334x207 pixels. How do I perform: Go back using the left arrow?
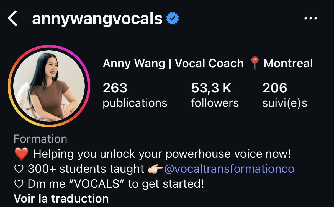coord(12,19)
